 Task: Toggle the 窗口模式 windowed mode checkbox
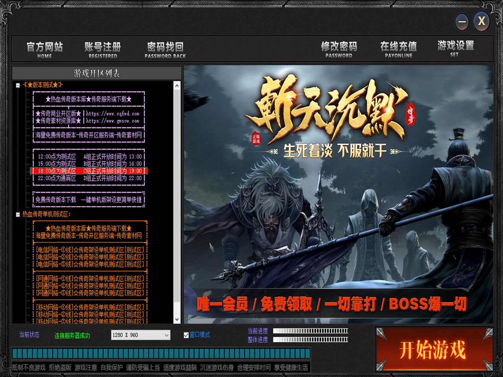click(186, 335)
